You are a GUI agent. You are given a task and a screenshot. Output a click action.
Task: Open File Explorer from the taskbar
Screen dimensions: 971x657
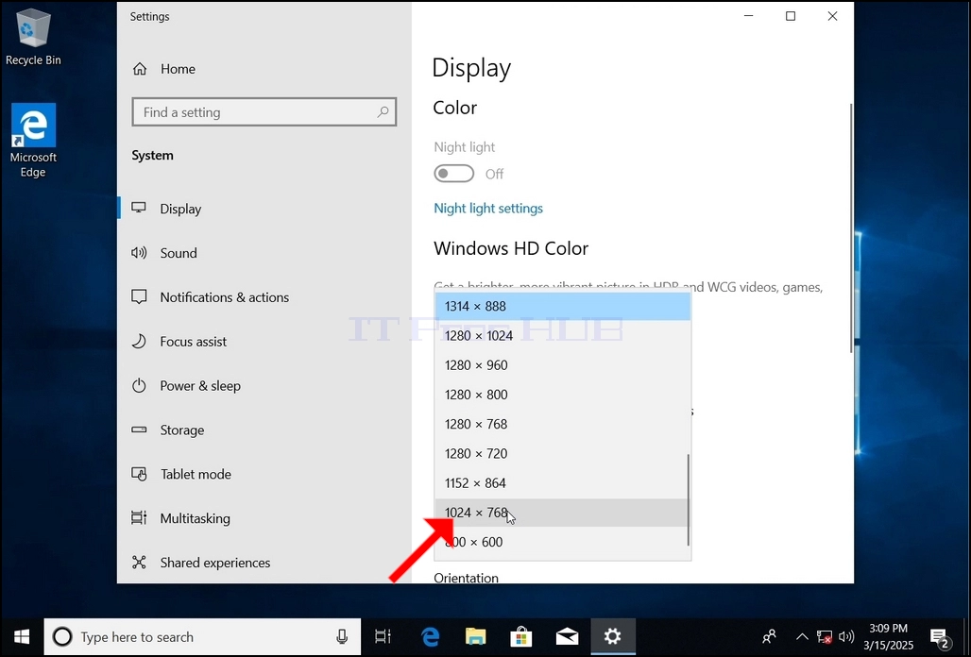tap(476, 636)
